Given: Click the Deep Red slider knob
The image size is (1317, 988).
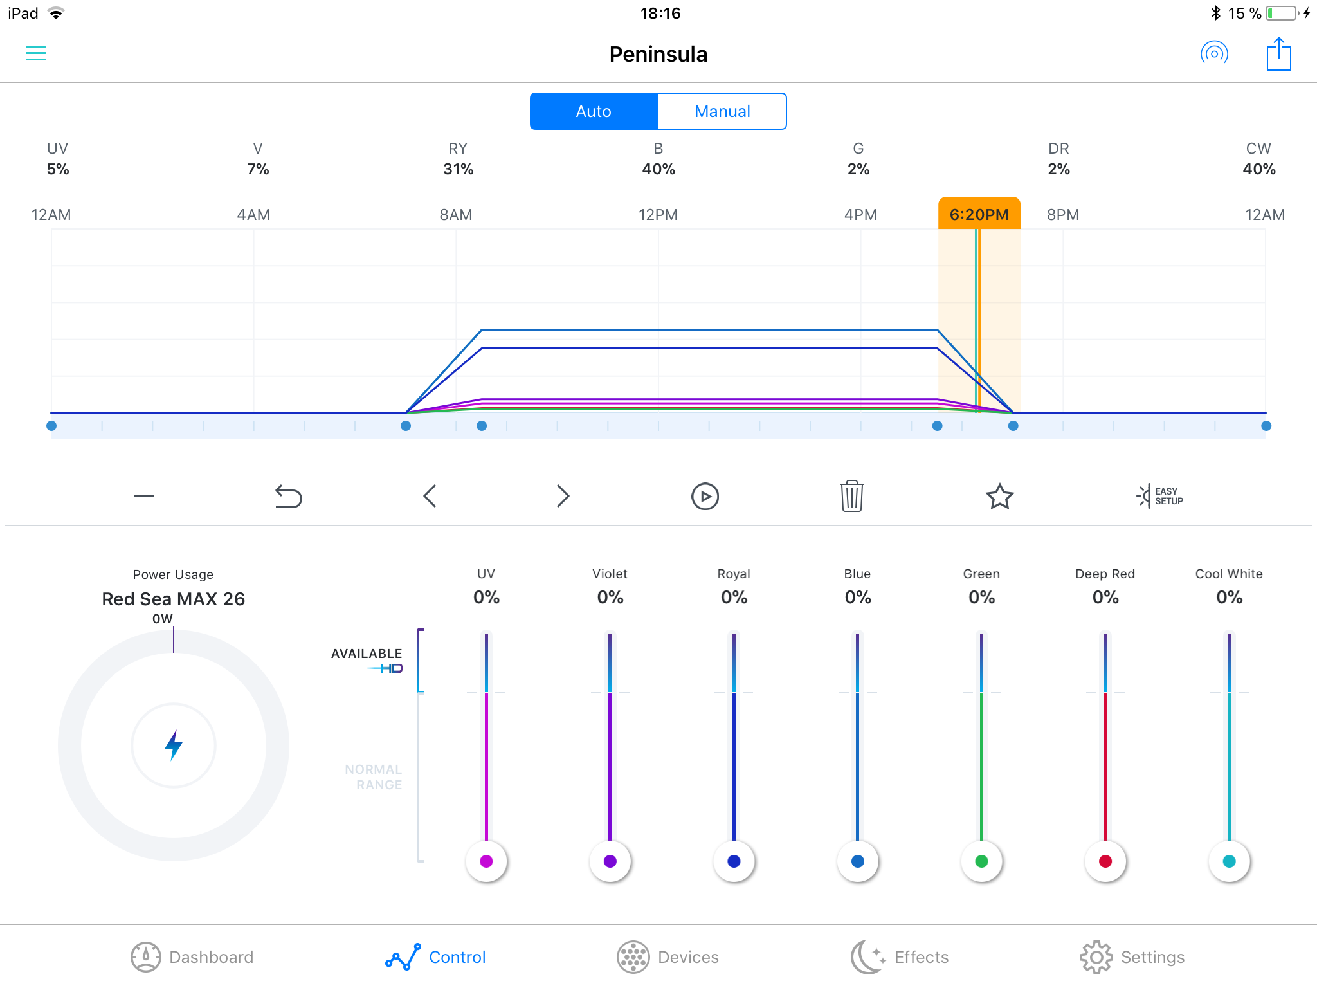Looking at the screenshot, I should (x=1105, y=861).
